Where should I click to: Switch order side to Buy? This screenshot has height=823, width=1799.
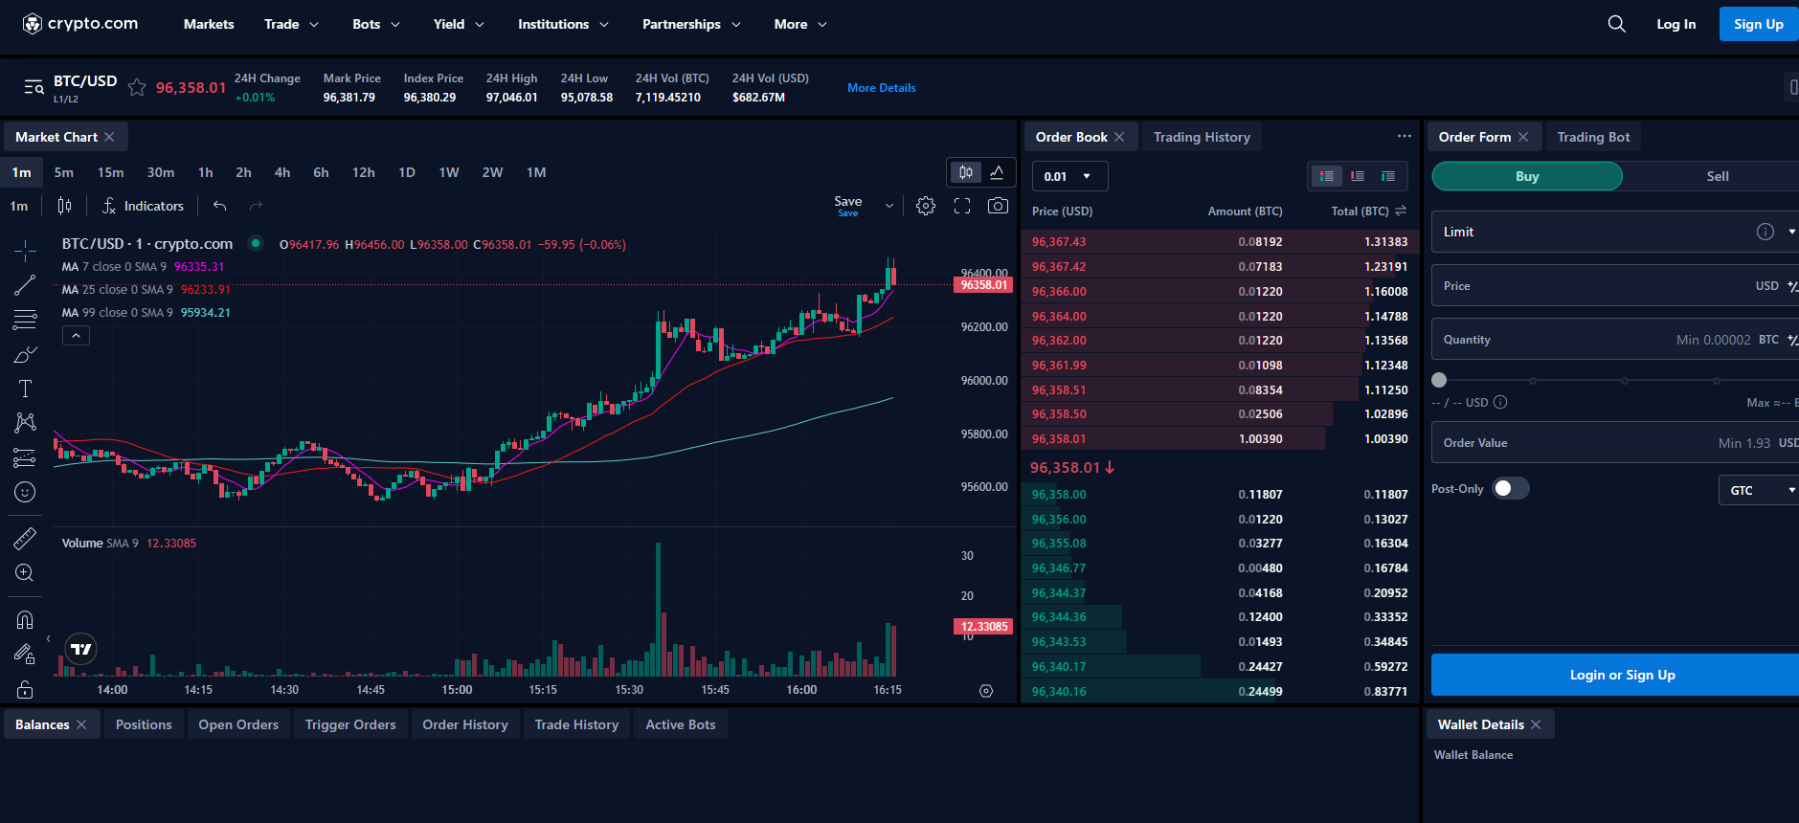point(1527,176)
